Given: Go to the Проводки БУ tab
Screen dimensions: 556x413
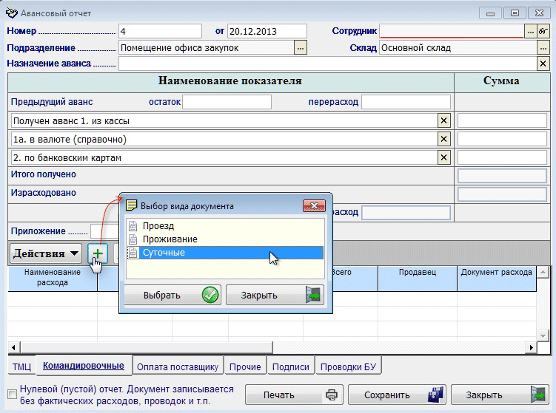Looking at the screenshot, I should 348,367.
